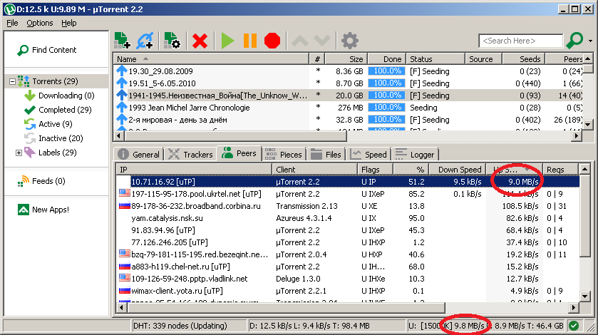Collapse the Torrents (29) tree node
This screenshot has width=598, height=335.
(12, 81)
